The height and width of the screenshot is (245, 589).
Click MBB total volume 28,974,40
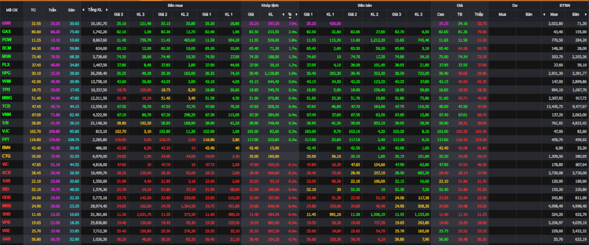[99, 205]
